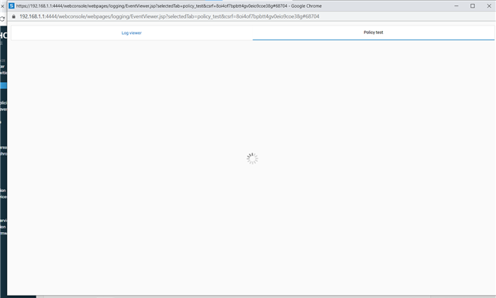Close the Event Viewer popup window
Image resolution: width=496 pixels, height=298 pixels.
pos(489,5)
